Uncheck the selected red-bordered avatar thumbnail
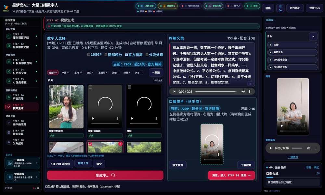The image size is (325, 195). (x=90, y=144)
